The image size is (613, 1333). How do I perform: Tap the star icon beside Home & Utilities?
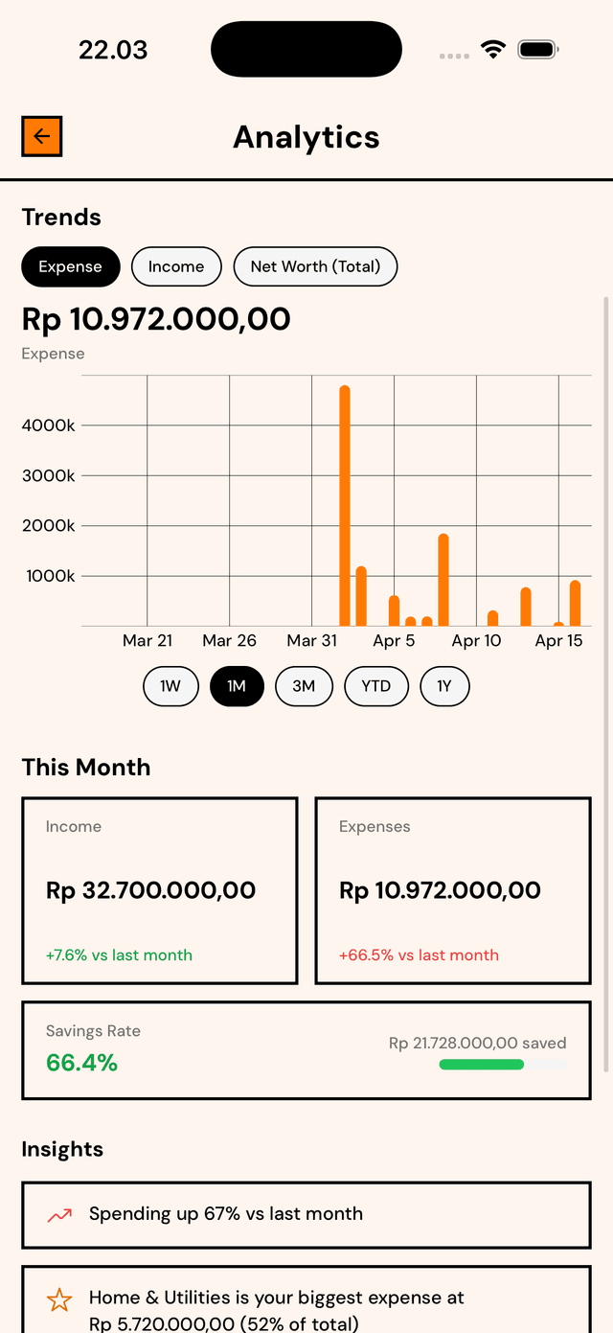coord(57,1300)
